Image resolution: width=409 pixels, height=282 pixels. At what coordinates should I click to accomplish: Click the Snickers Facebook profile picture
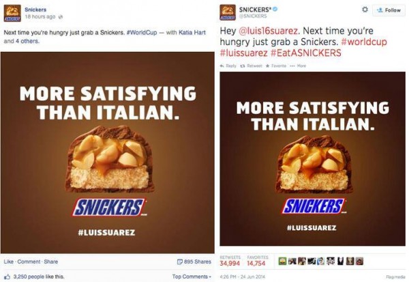pos(12,13)
